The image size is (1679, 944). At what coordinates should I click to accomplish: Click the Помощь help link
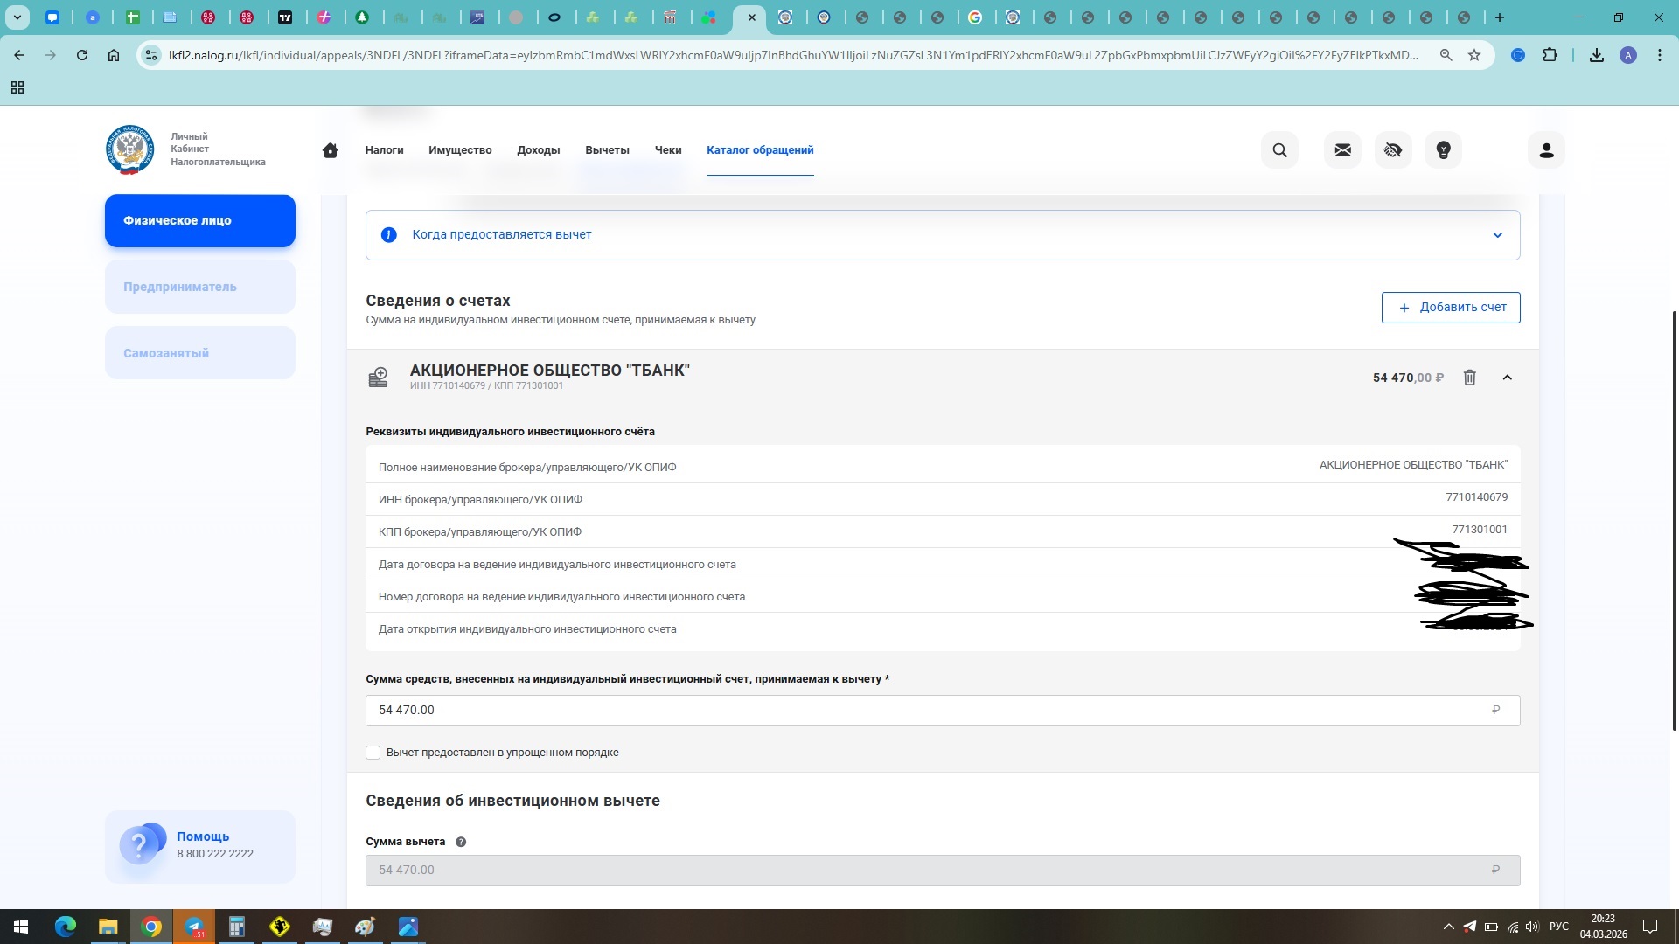[x=203, y=836]
